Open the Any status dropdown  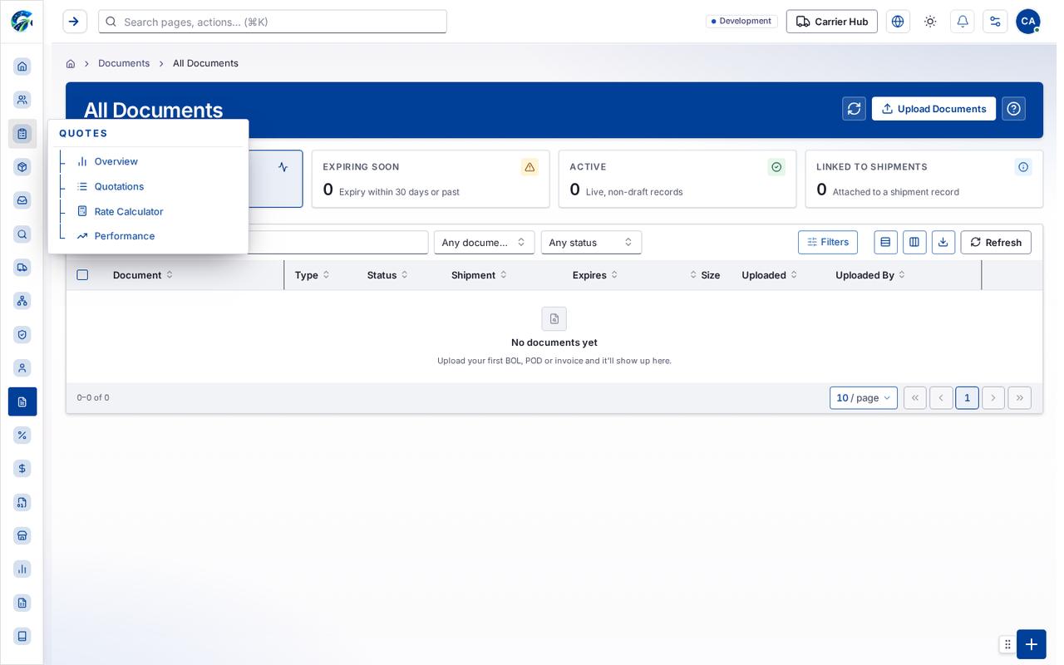[x=591, y=243]
